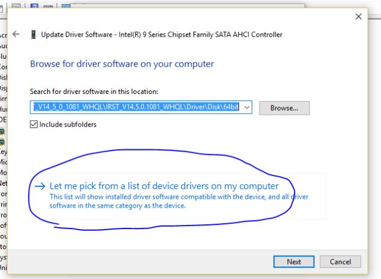Click the device icon beside the dialog title
This screenshot has height=279, width=381.
32,35
